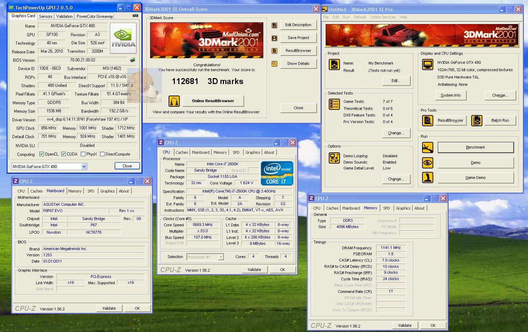This screenshot has width=528, height=332.
Task: Open the NVIDIA GeForce GTX 480 card dropdown
Action: pyautogui.click(x=84, y=167)
